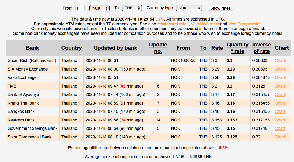Sort table by Bank column header
The image size is (294, 162).
[32, 48]
